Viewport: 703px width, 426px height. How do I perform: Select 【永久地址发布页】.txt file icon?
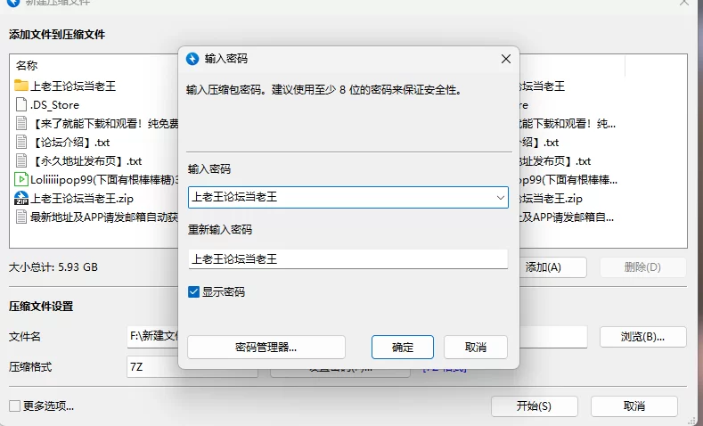click(21, 160)
